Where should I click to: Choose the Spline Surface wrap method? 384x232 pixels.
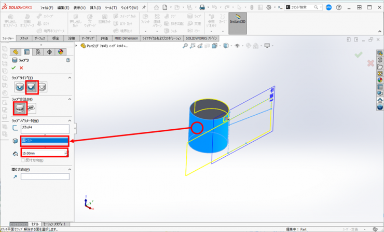pyautogui.click(x=32, y=108)
